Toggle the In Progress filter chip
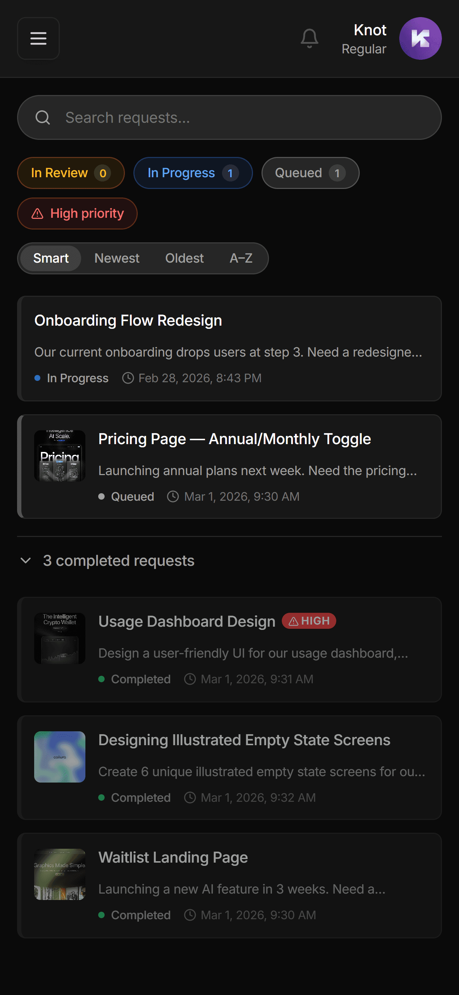This screenshot has width=459, height=995. [193, 173]
